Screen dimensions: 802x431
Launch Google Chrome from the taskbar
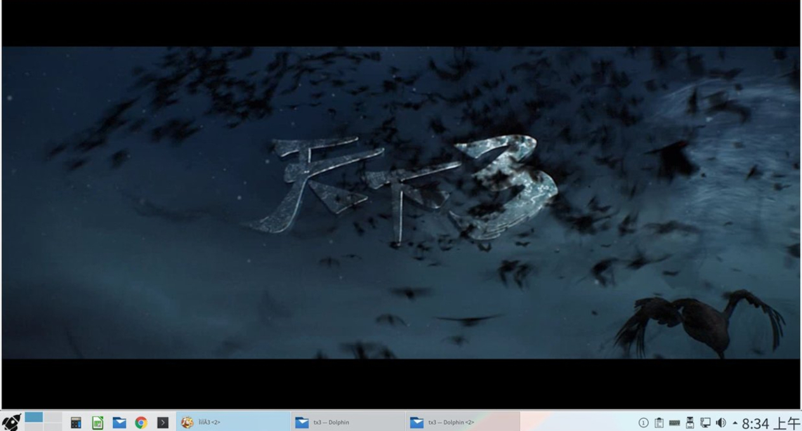click(x=141, y=422)
